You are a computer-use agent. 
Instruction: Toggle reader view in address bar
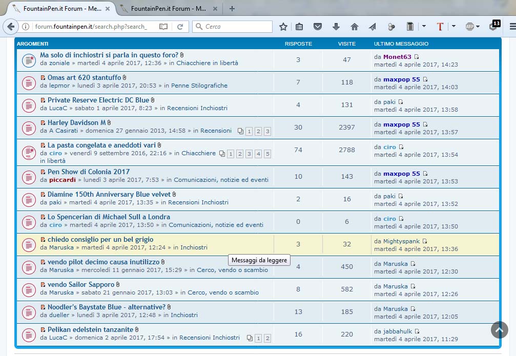point(163,27)
